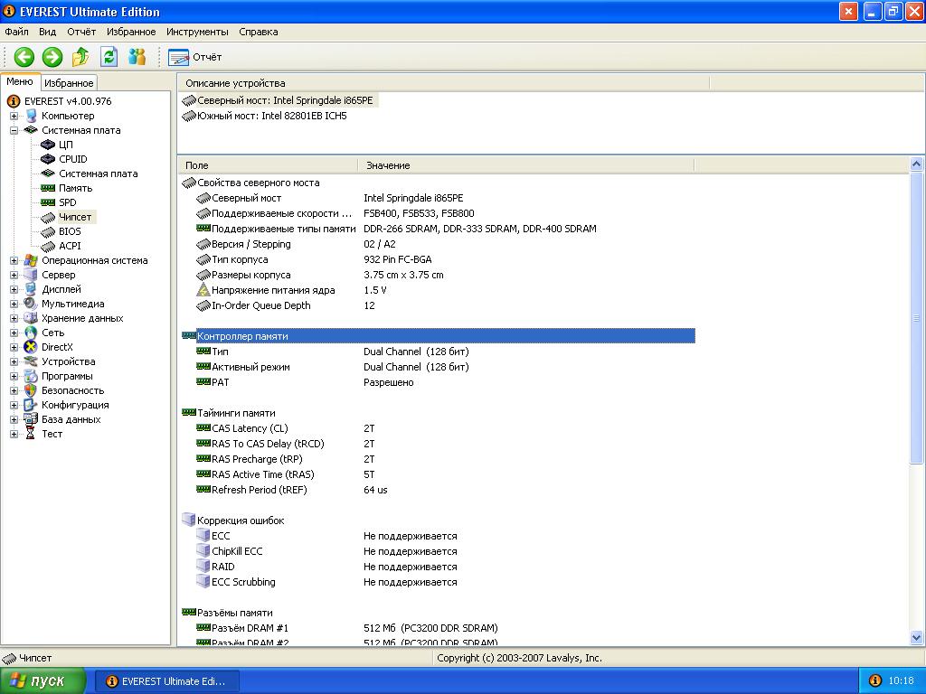
Task: Select ЦП item in the tree
Action: click(x=66, y=145)
